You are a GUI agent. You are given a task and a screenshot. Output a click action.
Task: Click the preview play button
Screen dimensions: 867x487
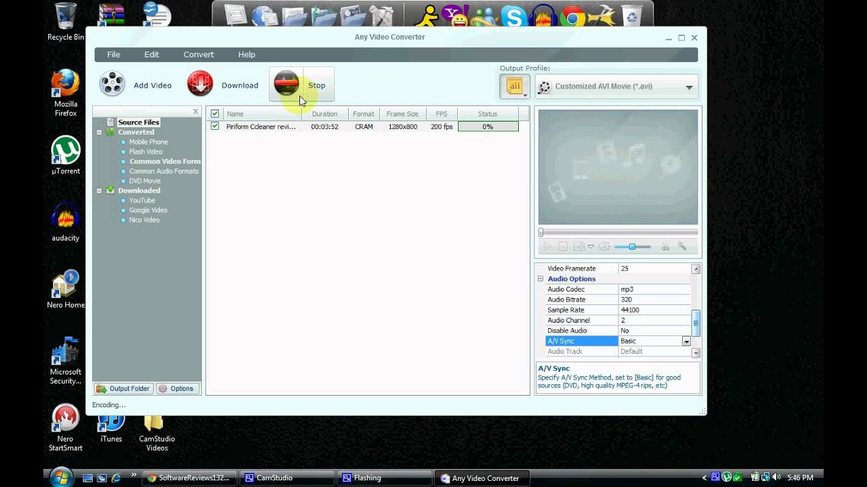tap(547, 247)
